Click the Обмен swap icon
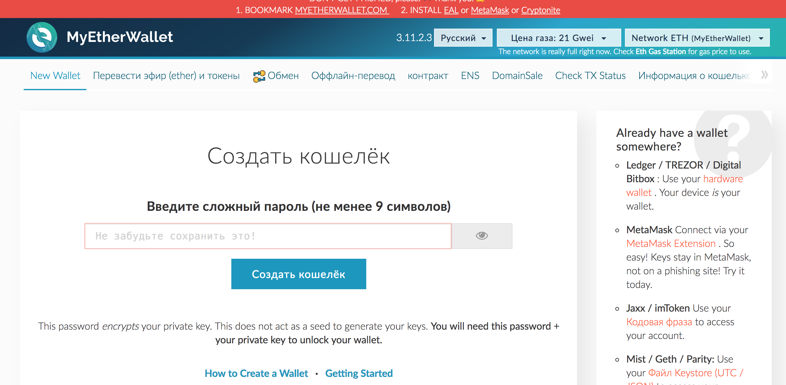 pos(259,76)
